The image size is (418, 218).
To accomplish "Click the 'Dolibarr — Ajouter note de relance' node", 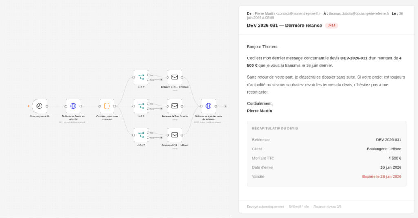I will [x=209, y=106].
